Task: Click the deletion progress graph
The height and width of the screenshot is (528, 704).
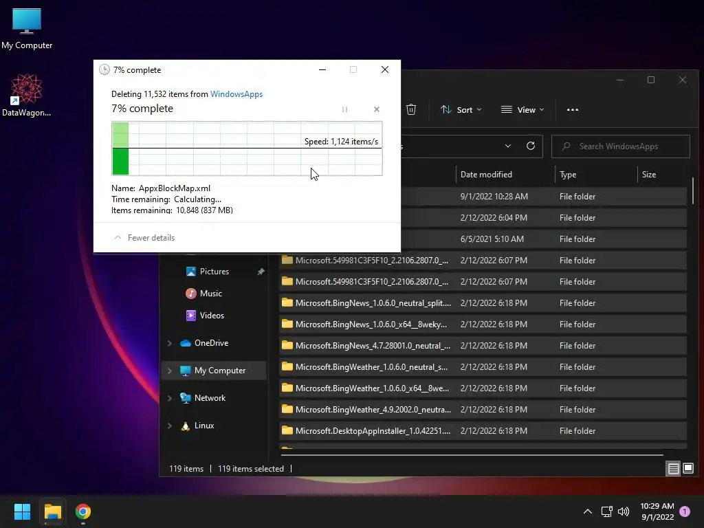Action: point(247,148)
